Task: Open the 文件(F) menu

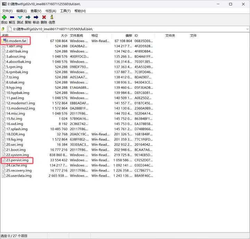Action: pos(7,11)
